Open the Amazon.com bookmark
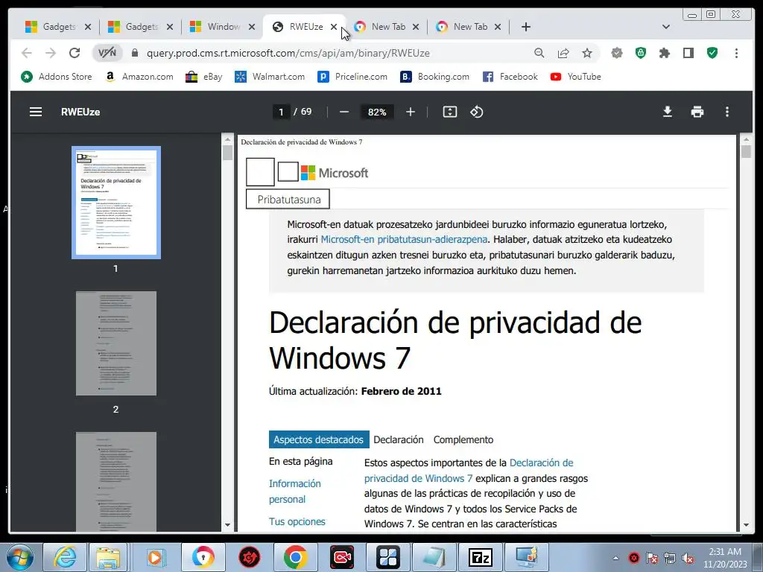 (139, 77)
